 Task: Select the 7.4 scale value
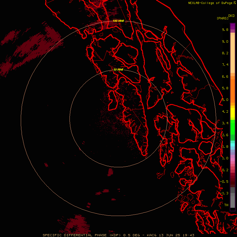225,65
